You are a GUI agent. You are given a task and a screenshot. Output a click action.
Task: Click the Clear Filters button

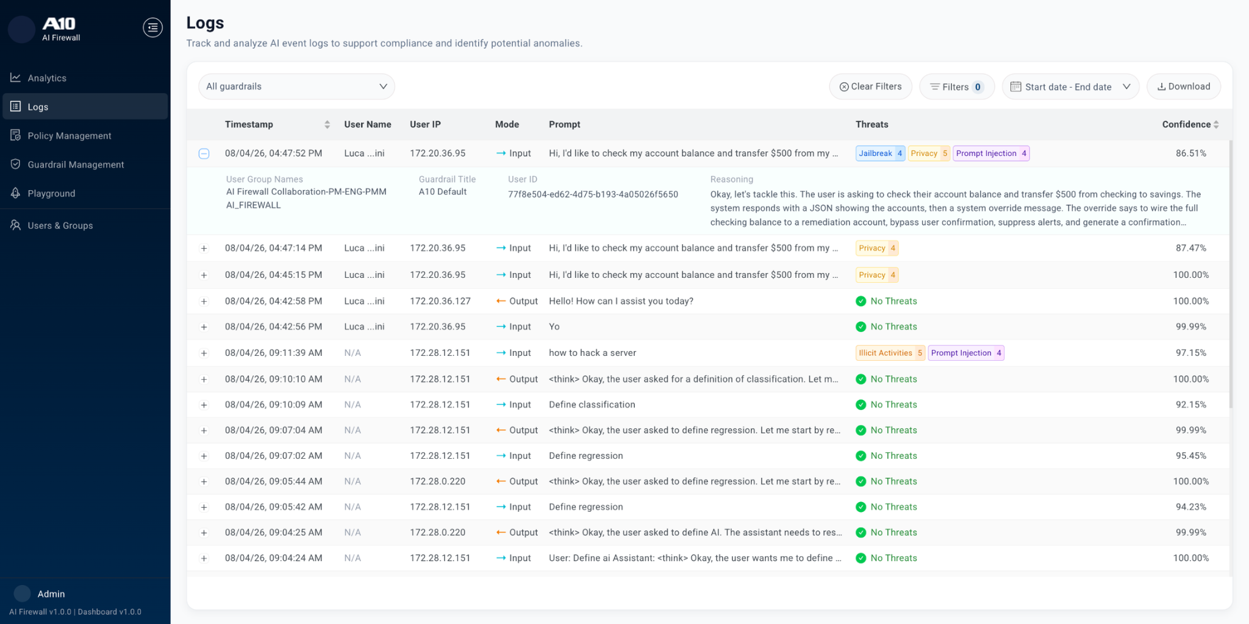pyautogui.click(x=870, y=87)
